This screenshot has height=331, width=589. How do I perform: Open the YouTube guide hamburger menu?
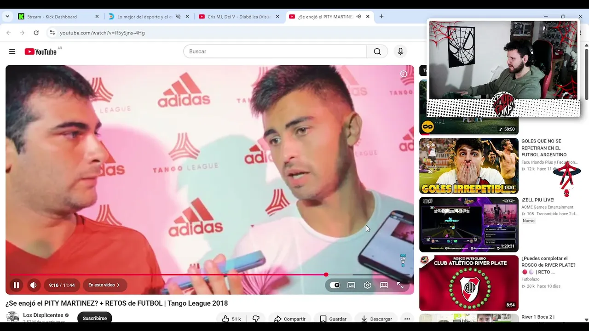click(12, 51)
